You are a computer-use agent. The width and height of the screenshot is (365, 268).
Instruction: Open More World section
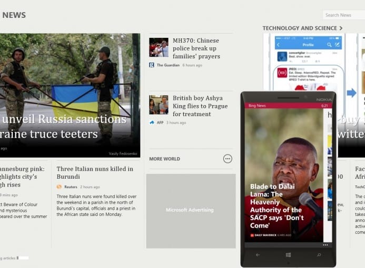pos(164,159)
